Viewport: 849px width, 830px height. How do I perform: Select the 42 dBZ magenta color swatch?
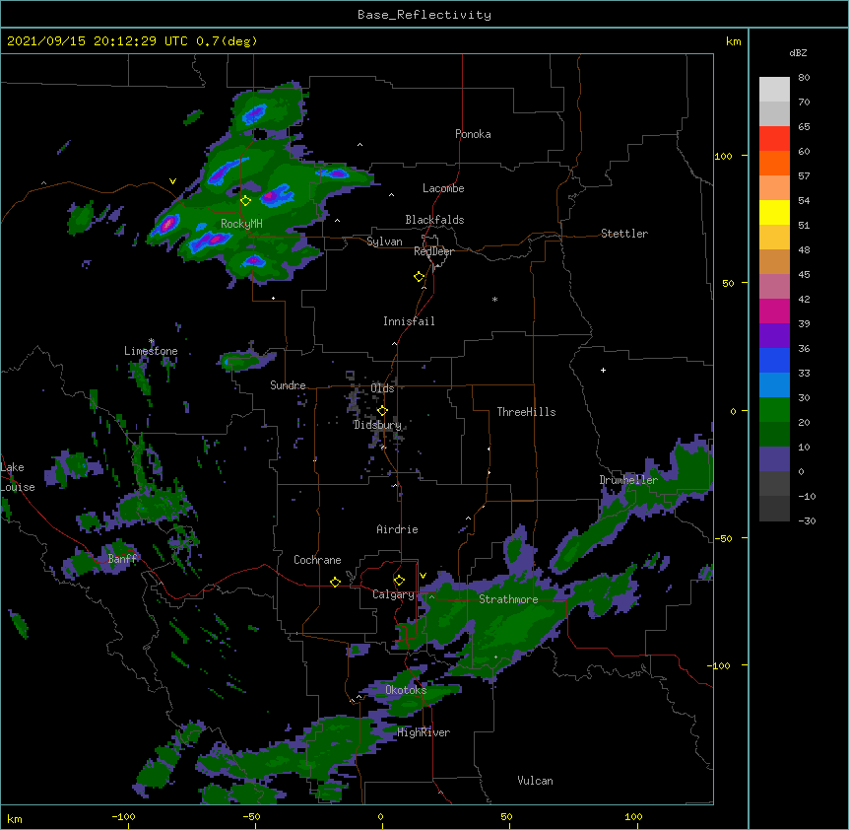[774, 311]
